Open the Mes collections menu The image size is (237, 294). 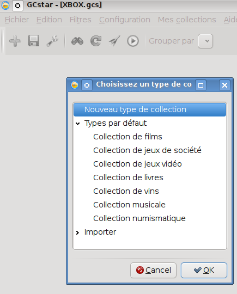(x=187, y=20)
